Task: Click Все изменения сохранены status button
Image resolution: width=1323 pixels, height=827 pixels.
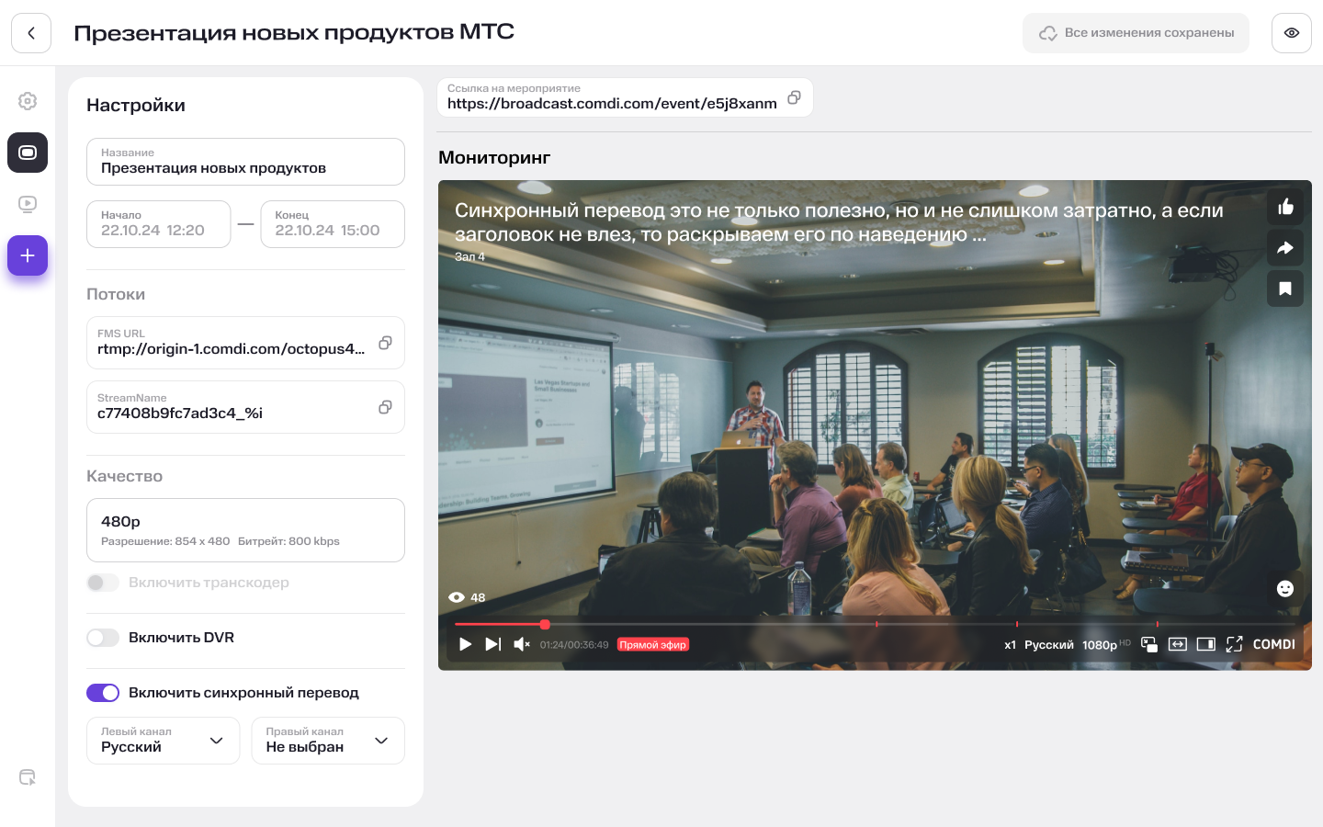Action: (1136, 33)
